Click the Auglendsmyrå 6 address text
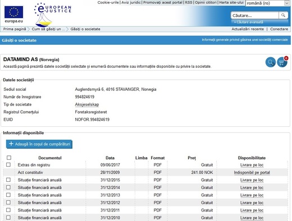 (x=116, y=89)
